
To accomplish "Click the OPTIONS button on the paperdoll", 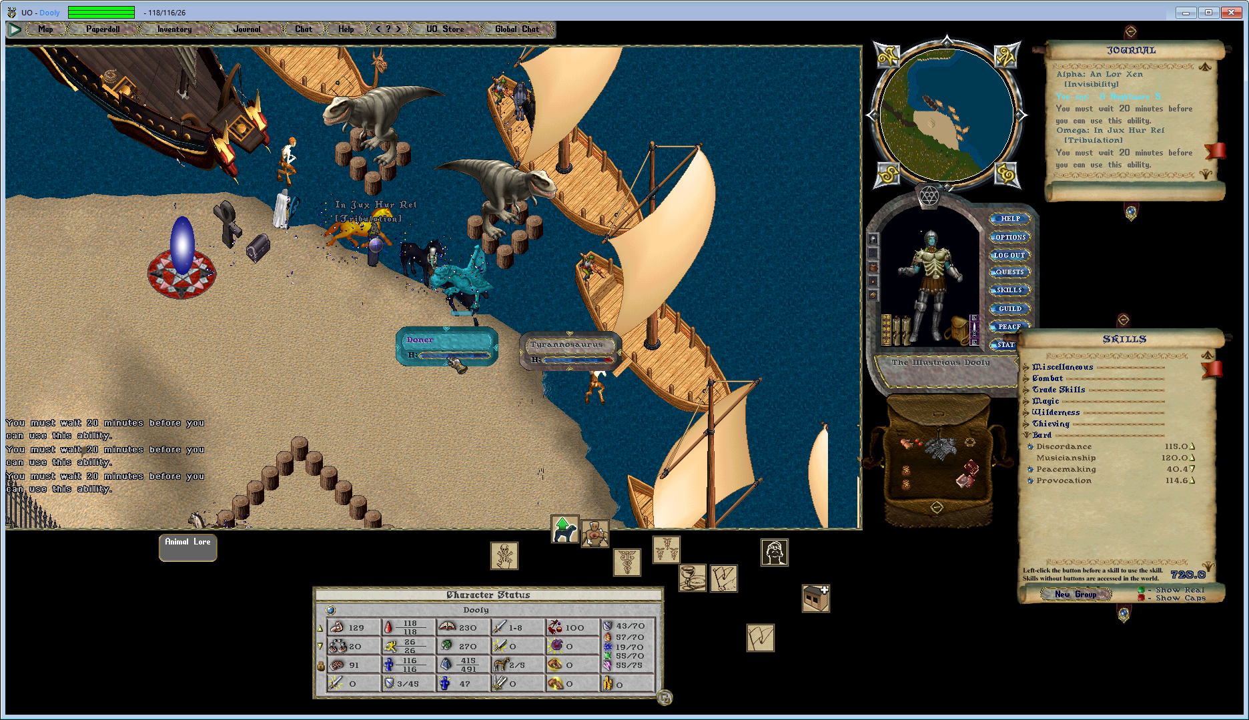I will point(1010,237).
